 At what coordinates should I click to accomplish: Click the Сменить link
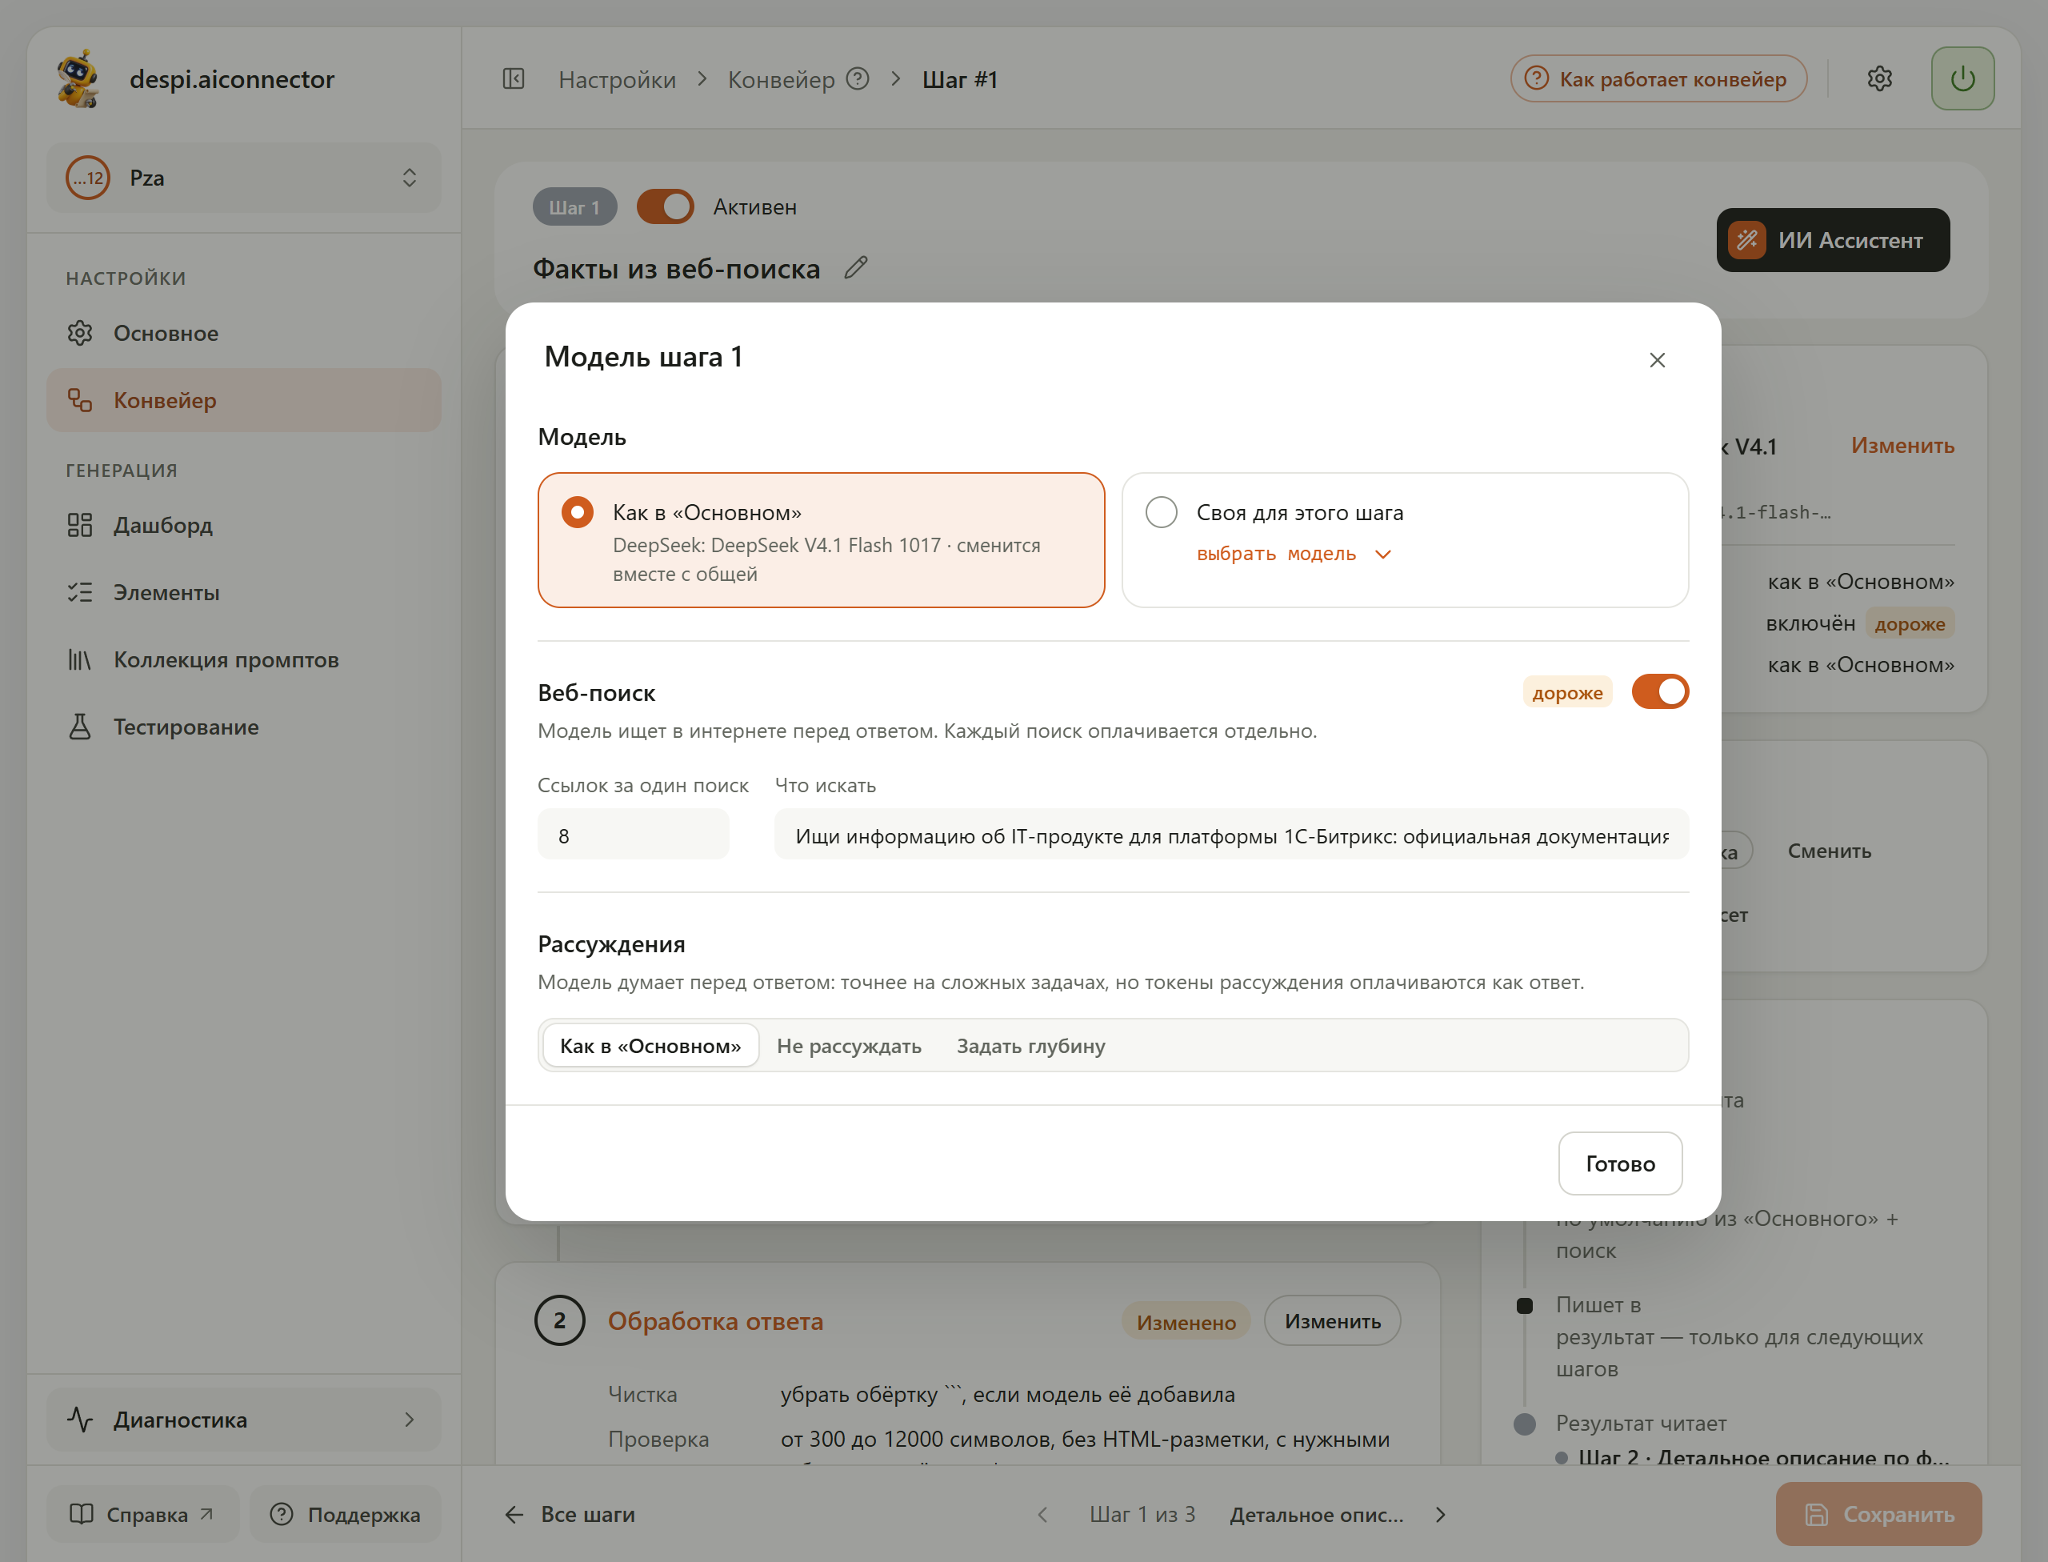point(1829,851)
